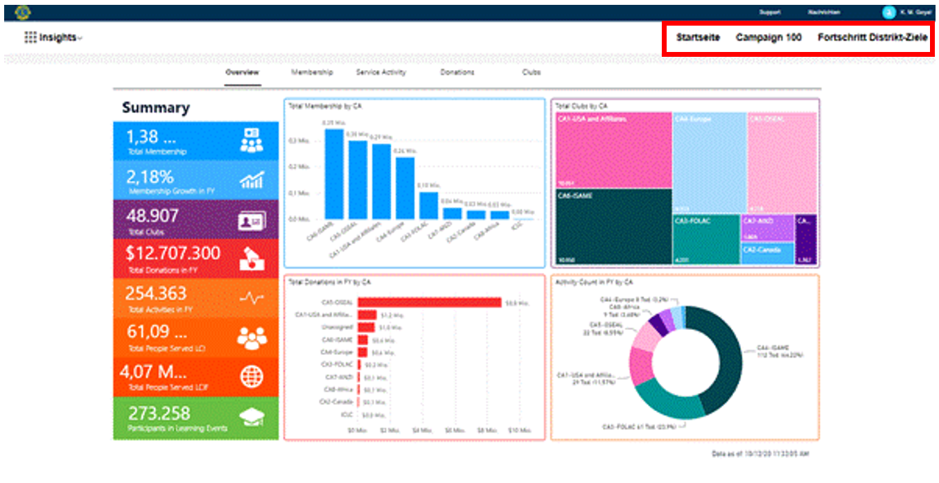Select the Donations tab
939x483 pixels.
click(x=457, y=72)
